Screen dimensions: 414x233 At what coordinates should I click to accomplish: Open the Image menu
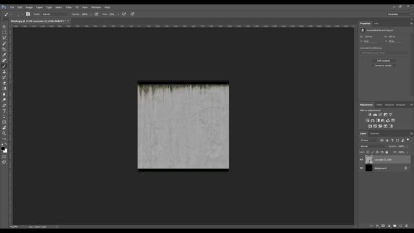coord(29,7)
